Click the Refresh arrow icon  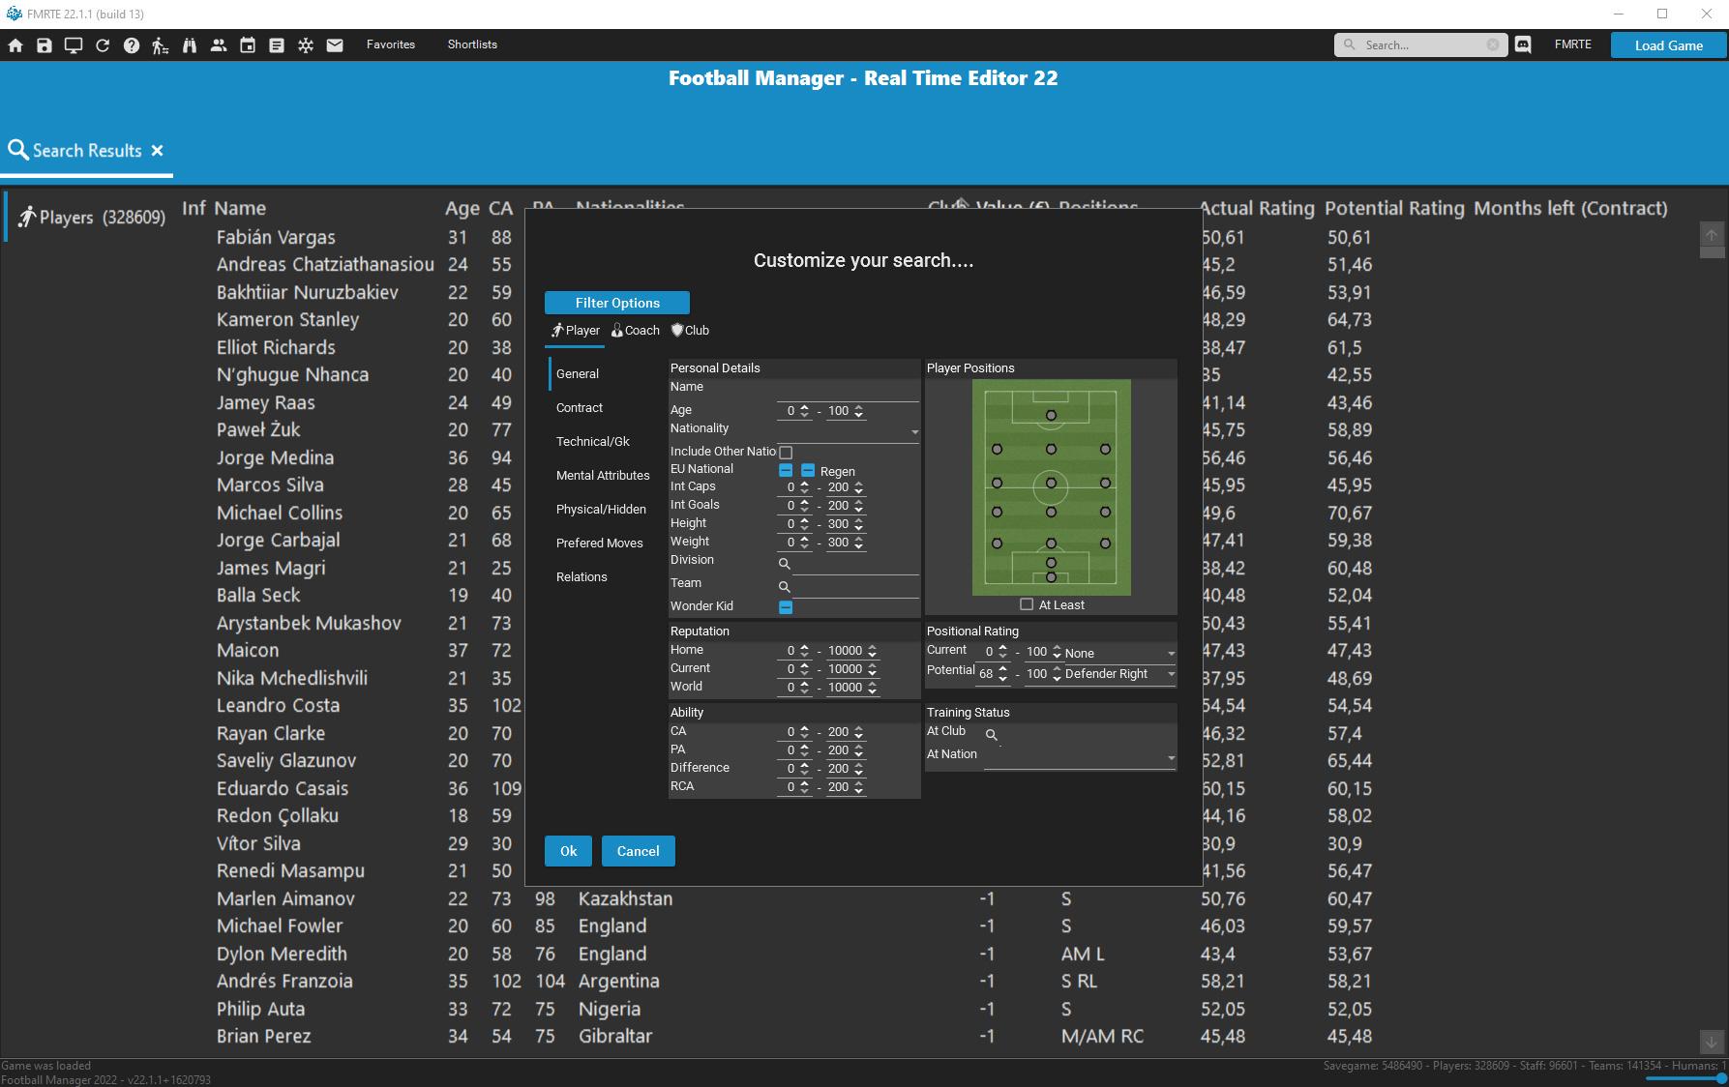pyautogui.click(x=103, y=45)
